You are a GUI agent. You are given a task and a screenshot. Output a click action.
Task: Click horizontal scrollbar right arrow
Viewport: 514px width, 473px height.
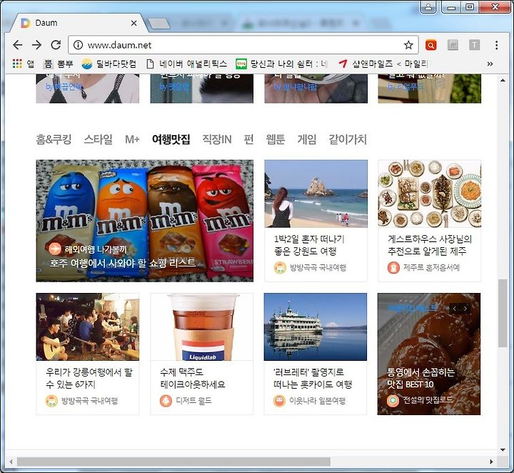point(491,462)
